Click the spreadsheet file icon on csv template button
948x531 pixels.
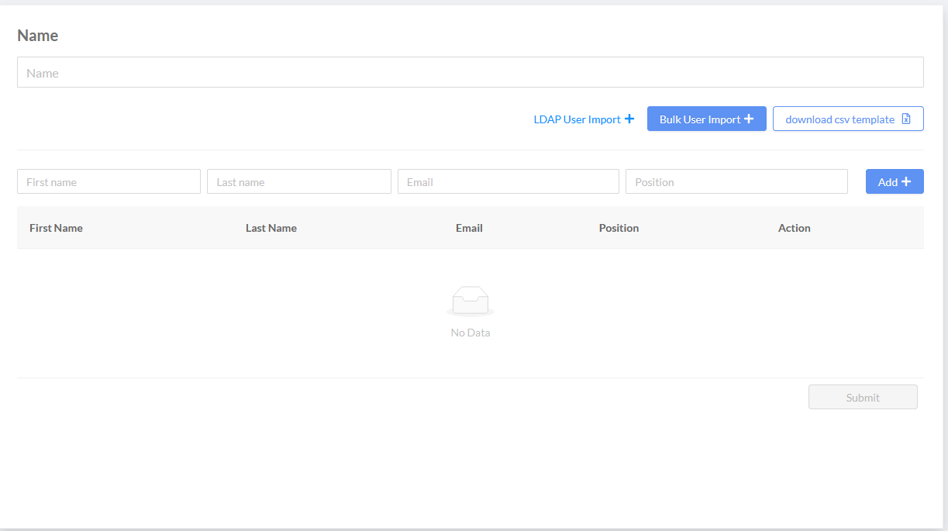pos(906,119)
